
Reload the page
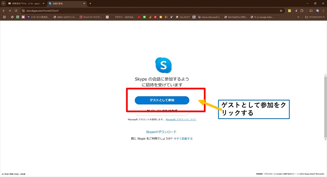coord(16,11)
